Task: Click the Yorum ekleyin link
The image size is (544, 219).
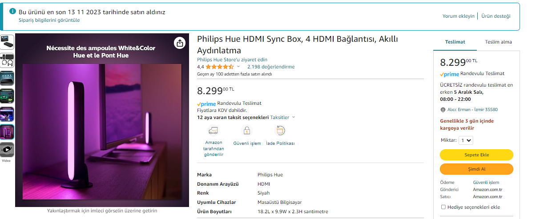Action: click(x=458, y=16)
